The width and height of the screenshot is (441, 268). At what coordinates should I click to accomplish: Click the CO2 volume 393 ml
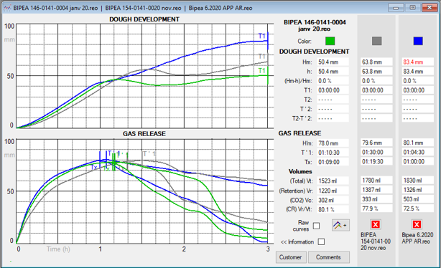[376, 199]
